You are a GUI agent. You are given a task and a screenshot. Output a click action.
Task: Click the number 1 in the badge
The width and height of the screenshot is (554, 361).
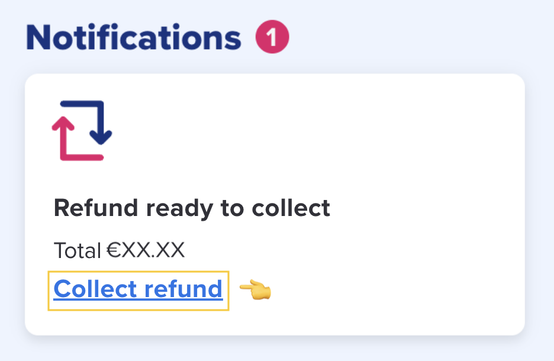[x=272, y=38]
